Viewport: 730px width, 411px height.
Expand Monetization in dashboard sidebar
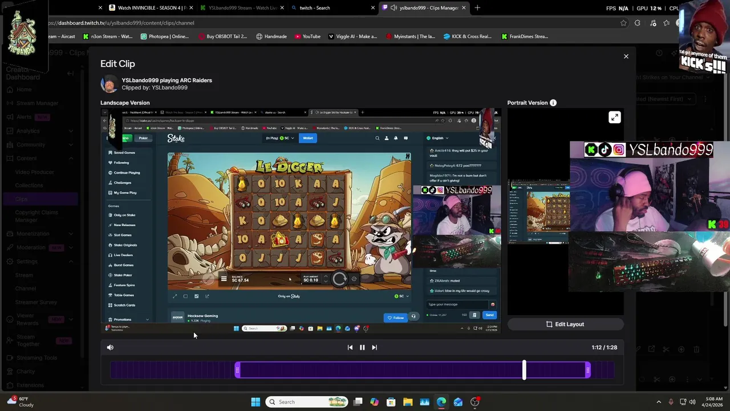click(71, 233)
